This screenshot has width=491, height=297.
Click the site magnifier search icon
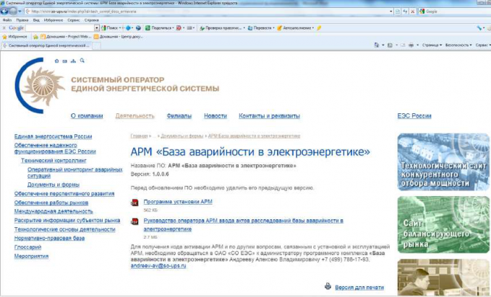point(82,61)
